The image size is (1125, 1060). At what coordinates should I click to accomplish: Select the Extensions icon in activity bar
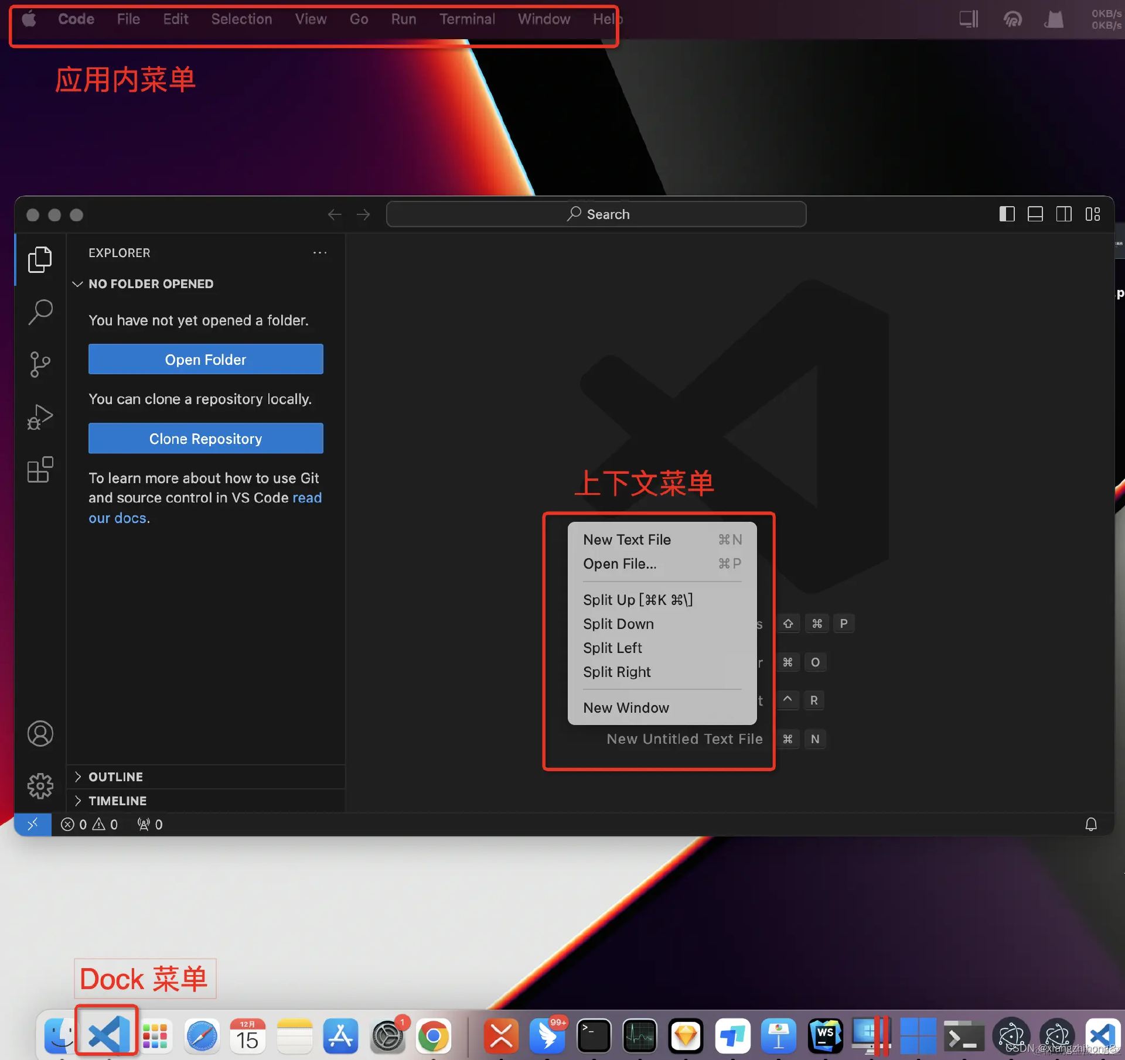click(x=40, y=469)
